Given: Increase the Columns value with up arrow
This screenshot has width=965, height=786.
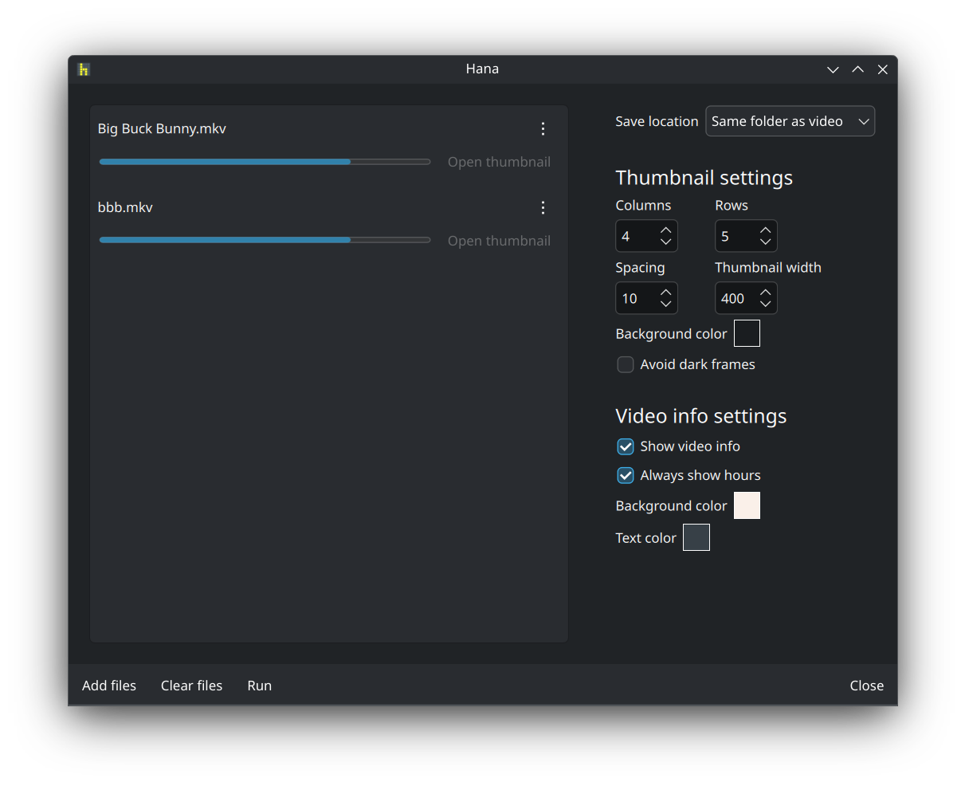Looking at the screenshot, I should [x=666, y=230].
